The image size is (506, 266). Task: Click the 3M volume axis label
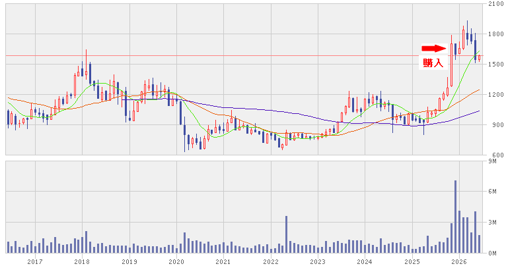pos(492,223)
